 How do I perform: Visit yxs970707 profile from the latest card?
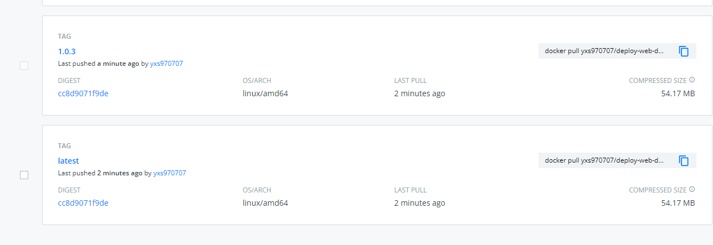[x=170, y=173]
